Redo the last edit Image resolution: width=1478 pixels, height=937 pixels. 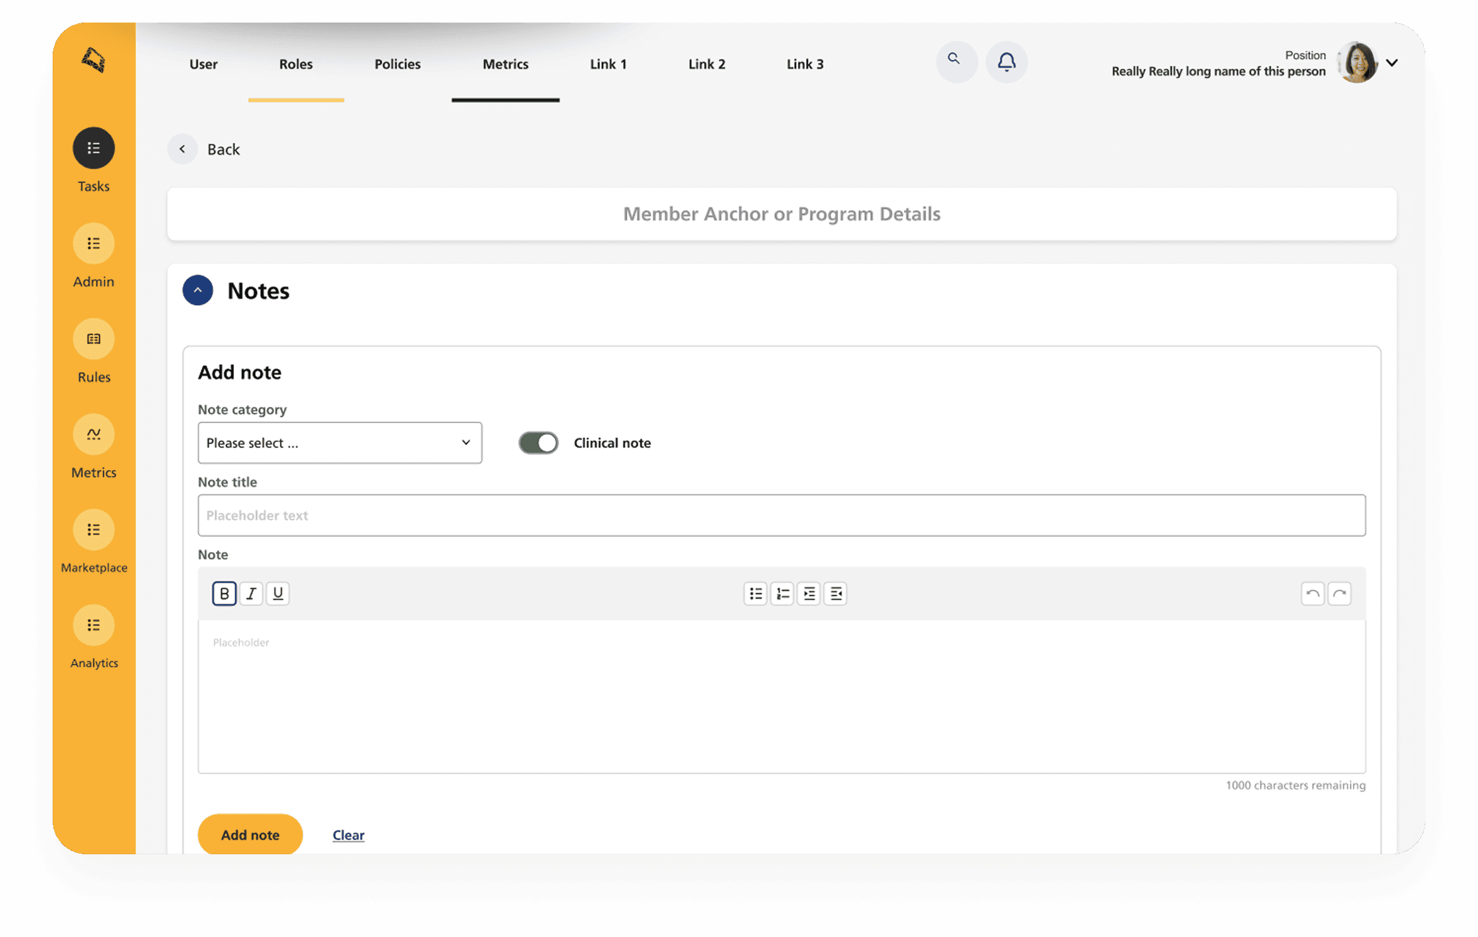click(x=1339, y=594)
